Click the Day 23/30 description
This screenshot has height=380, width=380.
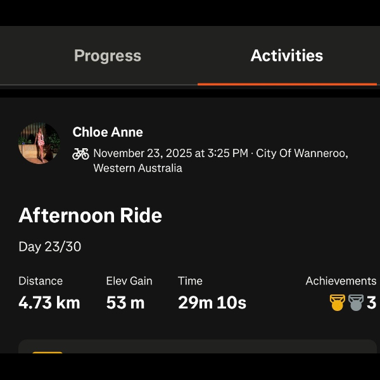point(50,246)
